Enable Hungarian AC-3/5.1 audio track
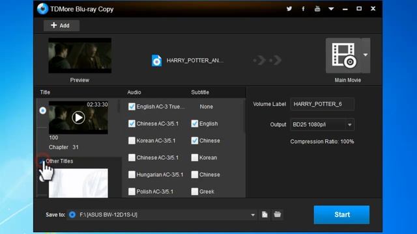 [x=132, y=175]
